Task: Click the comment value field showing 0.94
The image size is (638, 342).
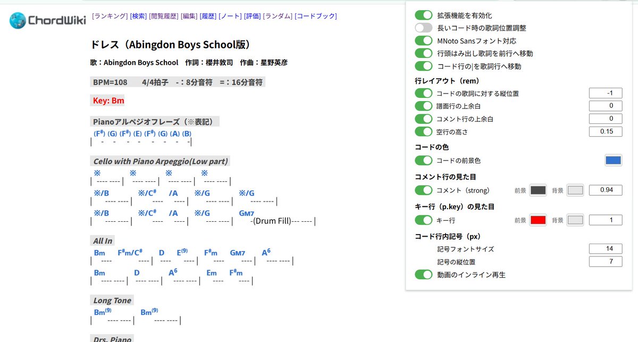Action: click(606, 190)
